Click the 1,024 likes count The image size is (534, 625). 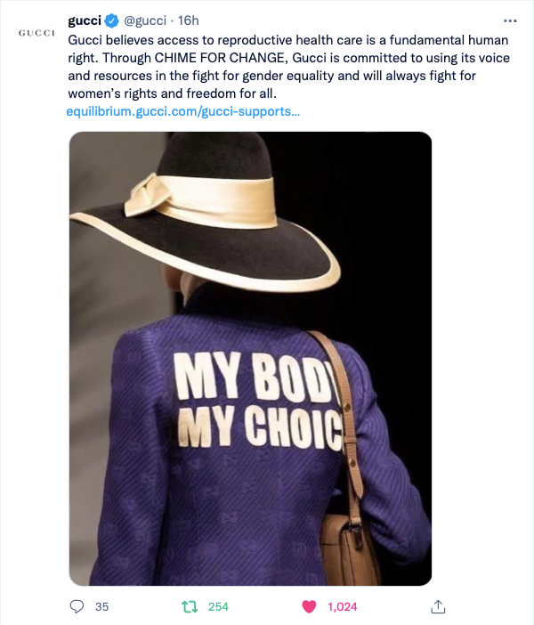click(x=343, y=606)
